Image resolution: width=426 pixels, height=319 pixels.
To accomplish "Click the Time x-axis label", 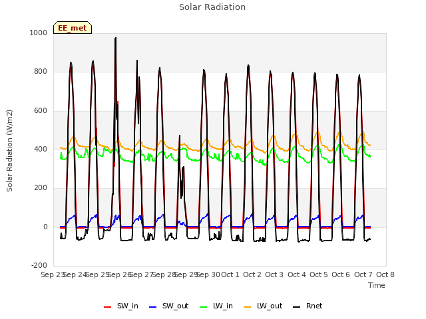I will click(x=377, y=285).
